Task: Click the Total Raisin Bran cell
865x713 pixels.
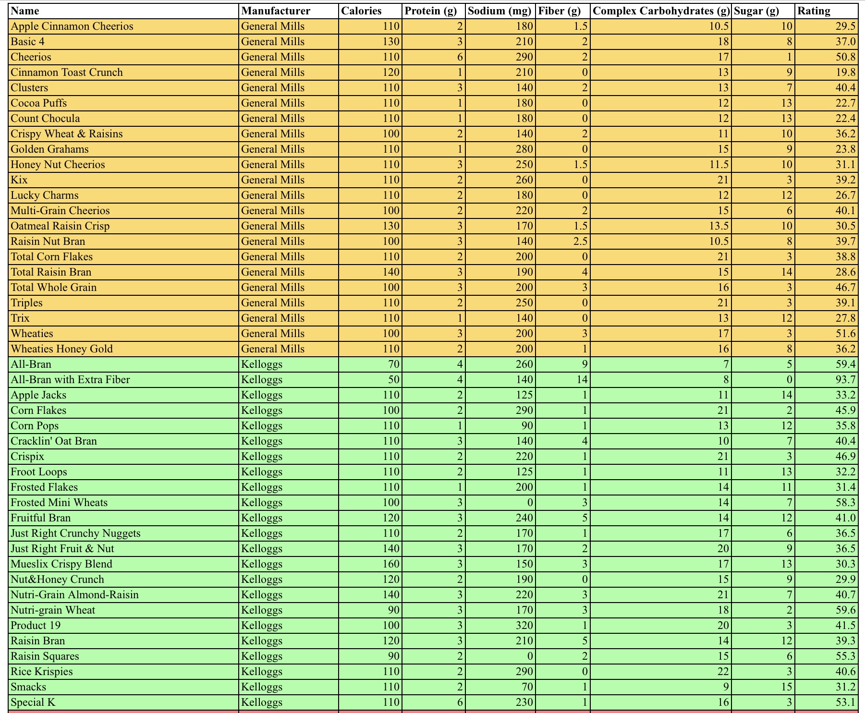Action: click(x=123, y=272)
